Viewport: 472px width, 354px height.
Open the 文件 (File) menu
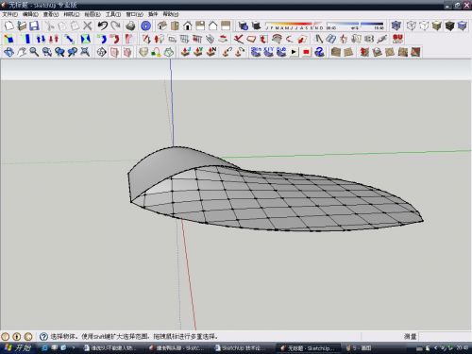[x=9, y=14]
